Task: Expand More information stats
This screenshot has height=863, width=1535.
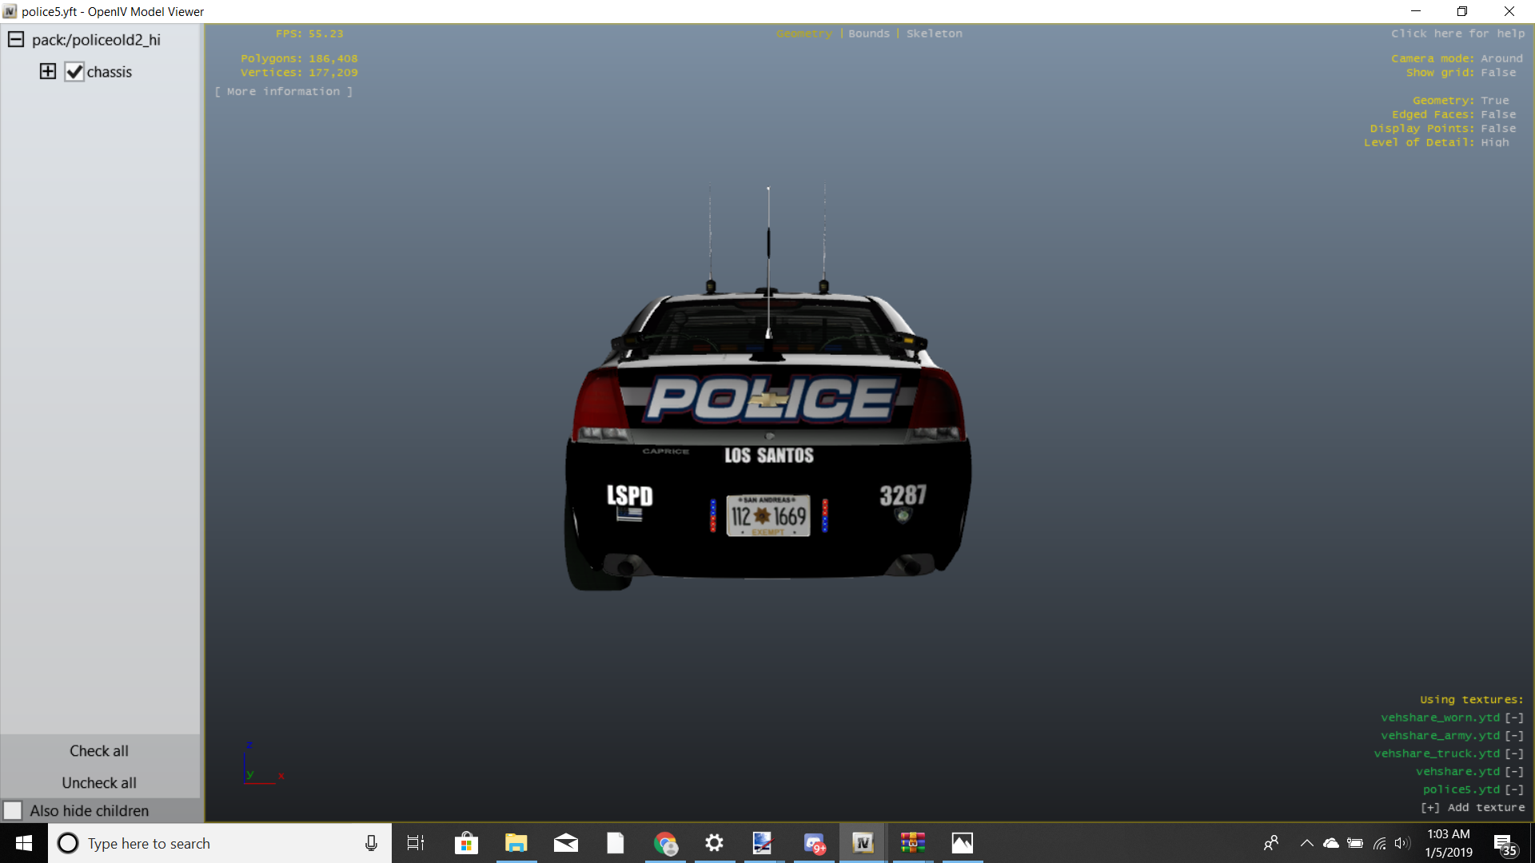Action: coord(283,92)
